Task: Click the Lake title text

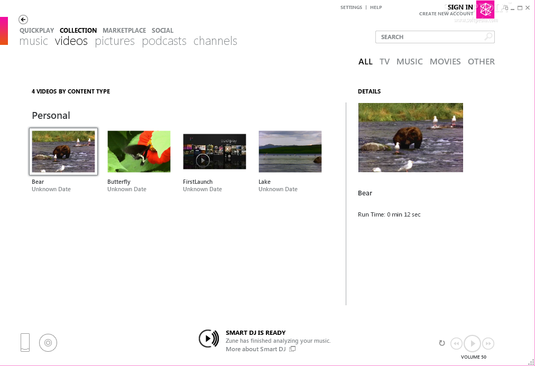Action: pyautogui.click(x=264, y=182)
